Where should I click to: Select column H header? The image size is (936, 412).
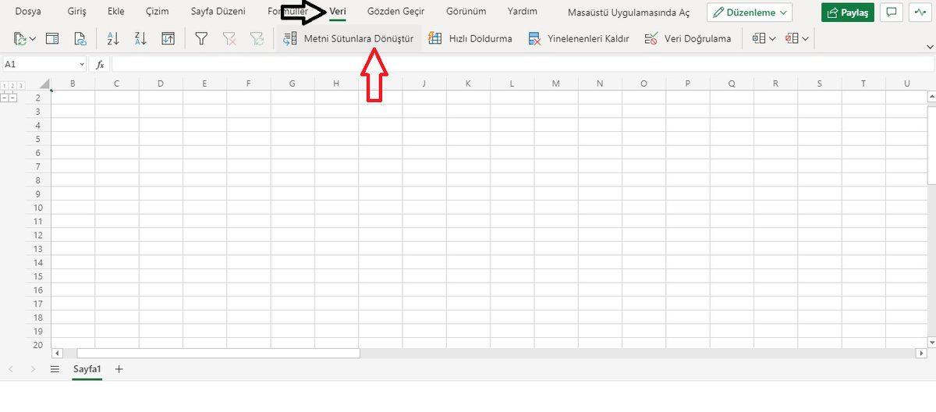(x=336, y=83)
